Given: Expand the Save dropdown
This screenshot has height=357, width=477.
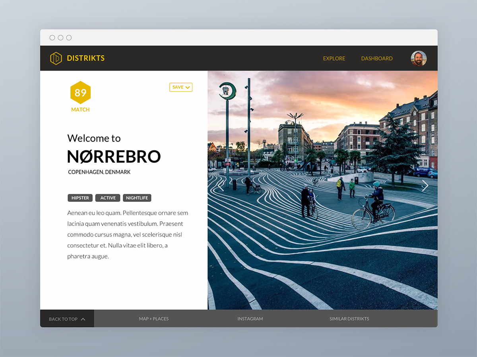Looking at the screenshot, I should tap(181, 87).
